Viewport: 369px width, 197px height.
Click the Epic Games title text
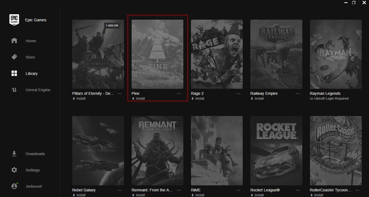pyautogui.click(x=36, y=20)
